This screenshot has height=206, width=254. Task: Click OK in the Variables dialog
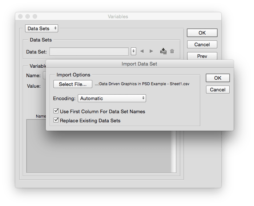[x=202, y=33]
